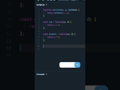Click the 'return Callback(x, y);' line
This screenshot has height=90, width=120.
point(58,13)
